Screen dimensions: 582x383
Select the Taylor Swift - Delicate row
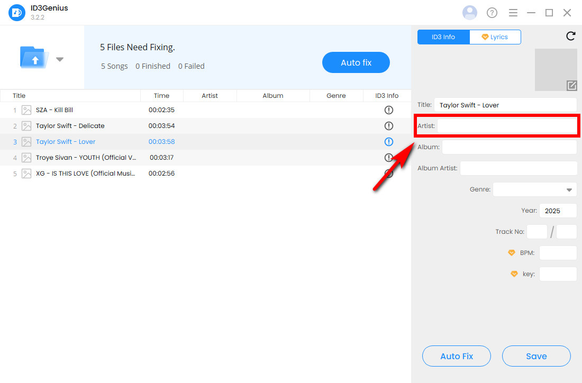[x=206, y=126]
